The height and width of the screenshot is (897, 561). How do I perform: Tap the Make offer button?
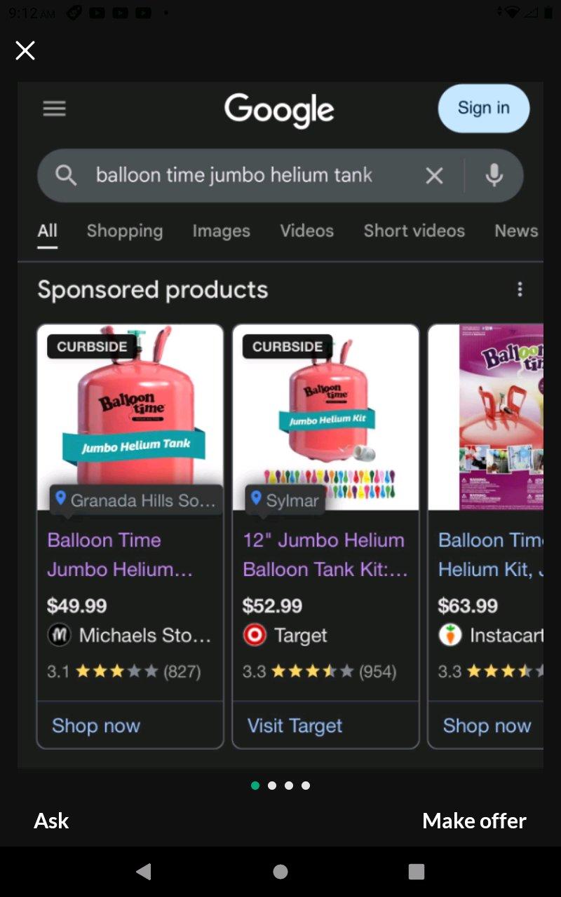[473, 821]
